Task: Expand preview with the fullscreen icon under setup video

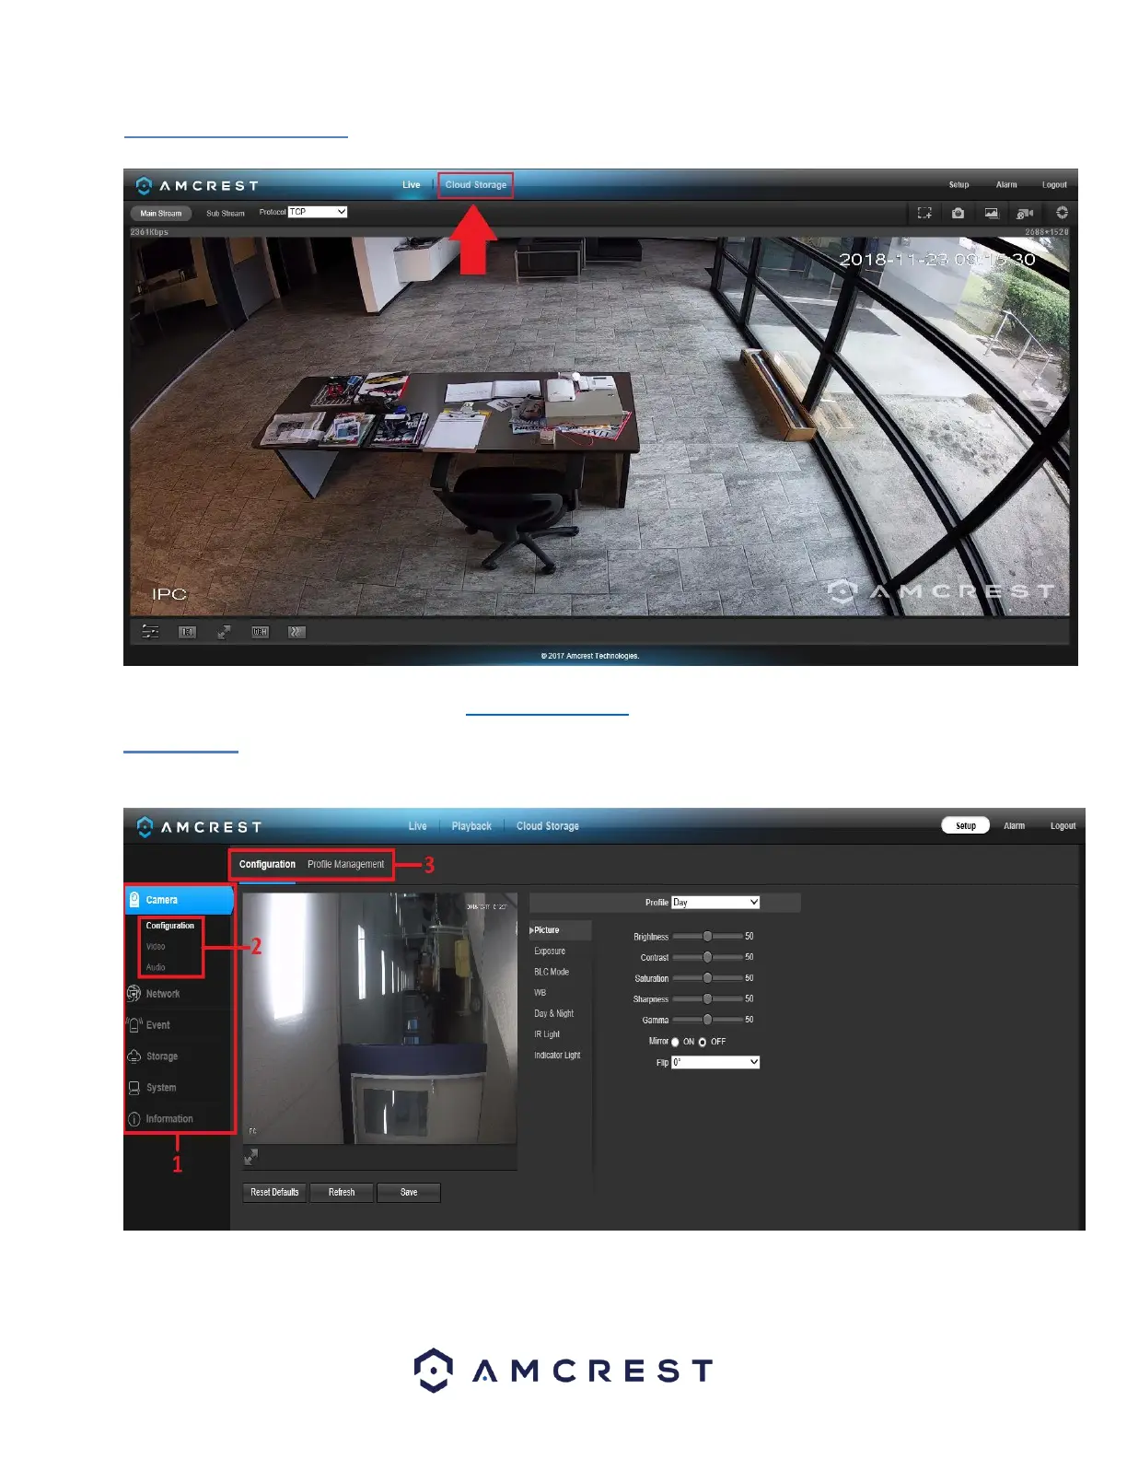Action: tap(250, 1157)
